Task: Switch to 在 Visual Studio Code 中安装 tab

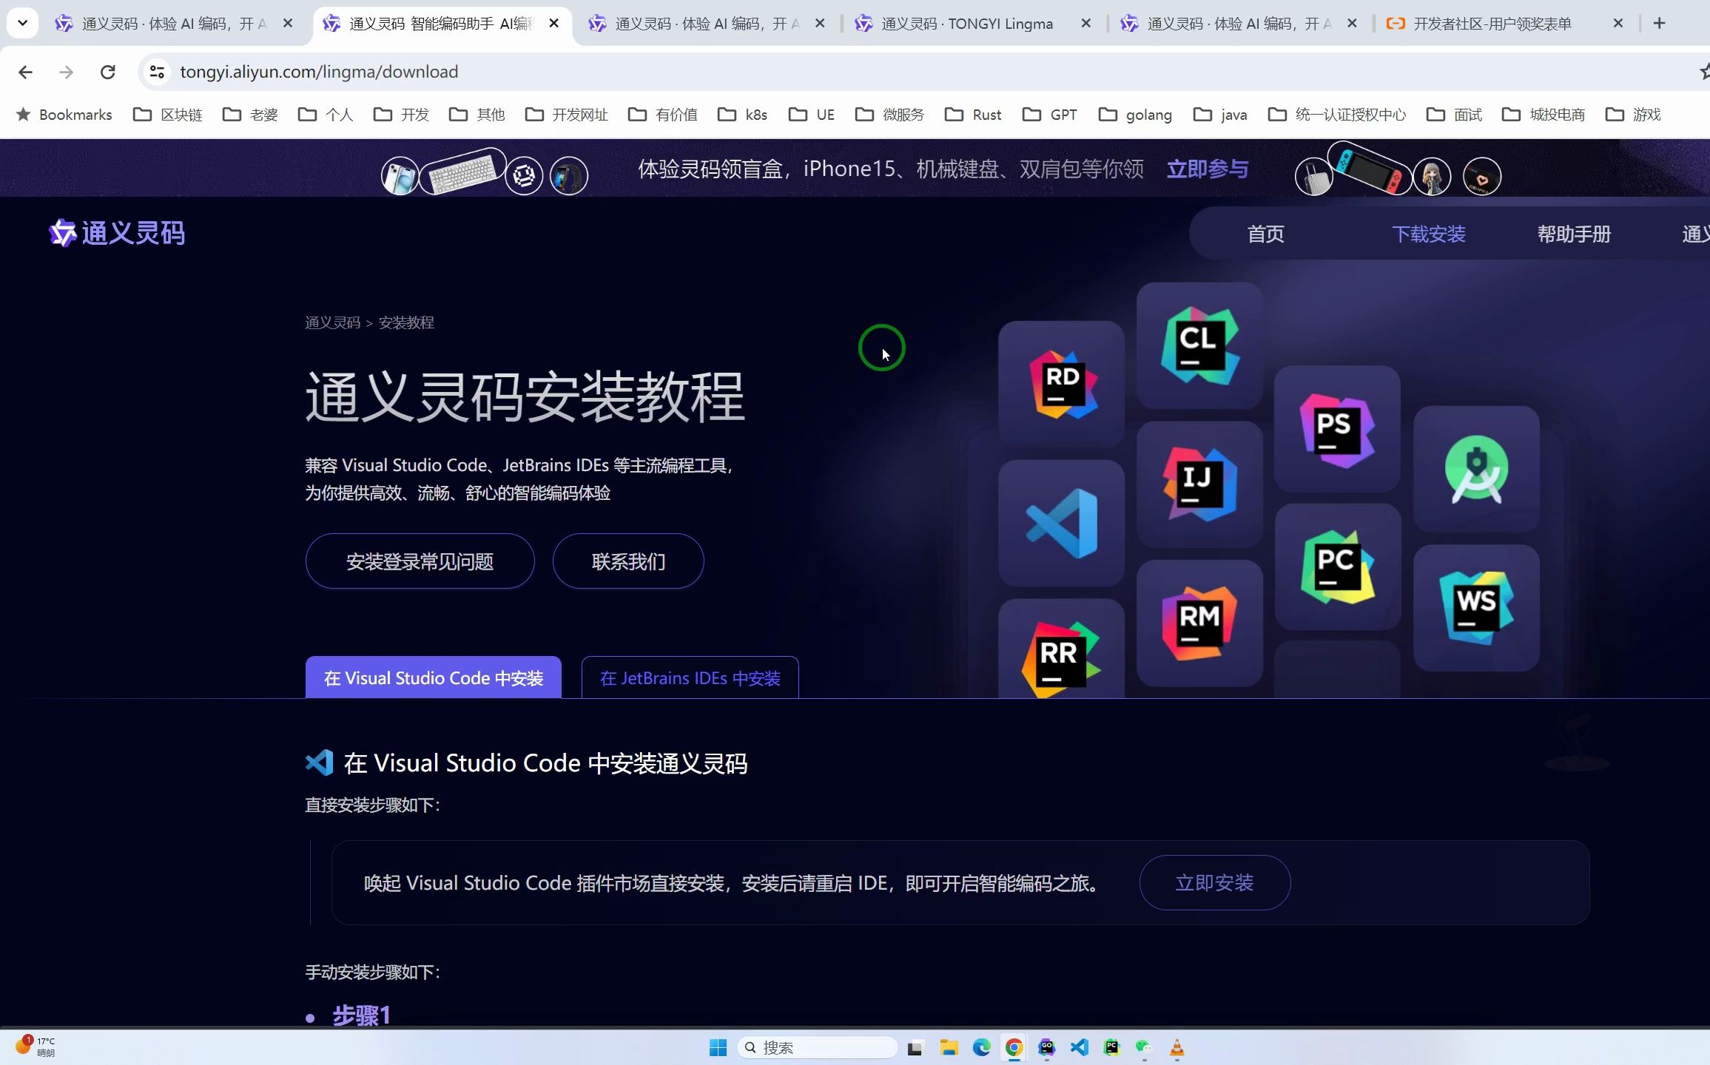Action: (x=434, y=677)
